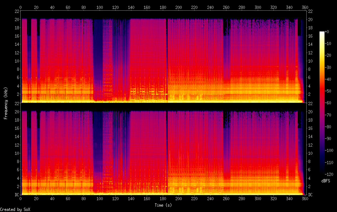Click the '-100' label on the dBFS scale
The height and width of the screenshot is (212, 337).
click(329, 151)
